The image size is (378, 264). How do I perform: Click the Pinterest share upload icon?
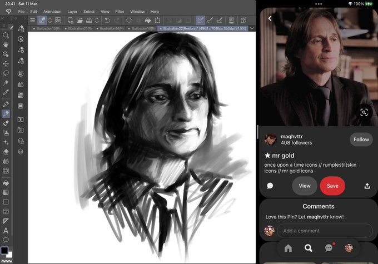(x=367, y=186)
